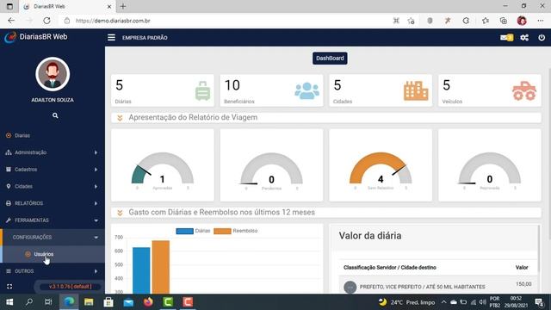Image resolution: width=551 pixels, height=310 pixels.
Task: Click the Valor column header
Action: pyautogui.click(x=522, y=268)
